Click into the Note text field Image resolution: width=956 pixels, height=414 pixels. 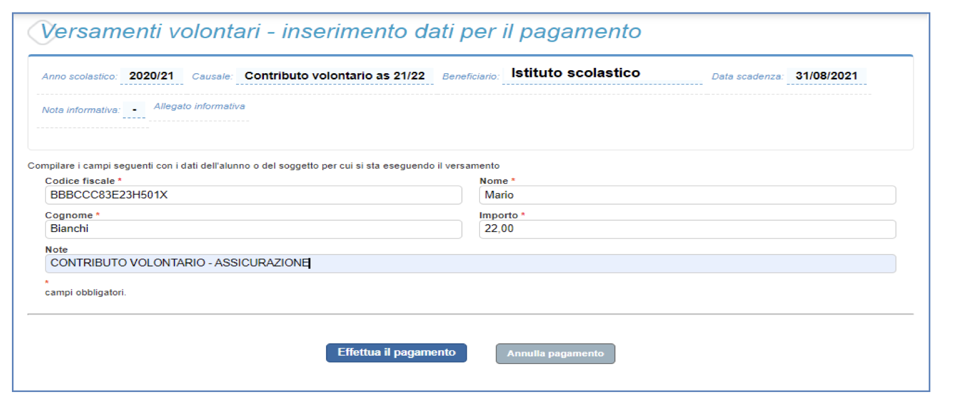470,264
